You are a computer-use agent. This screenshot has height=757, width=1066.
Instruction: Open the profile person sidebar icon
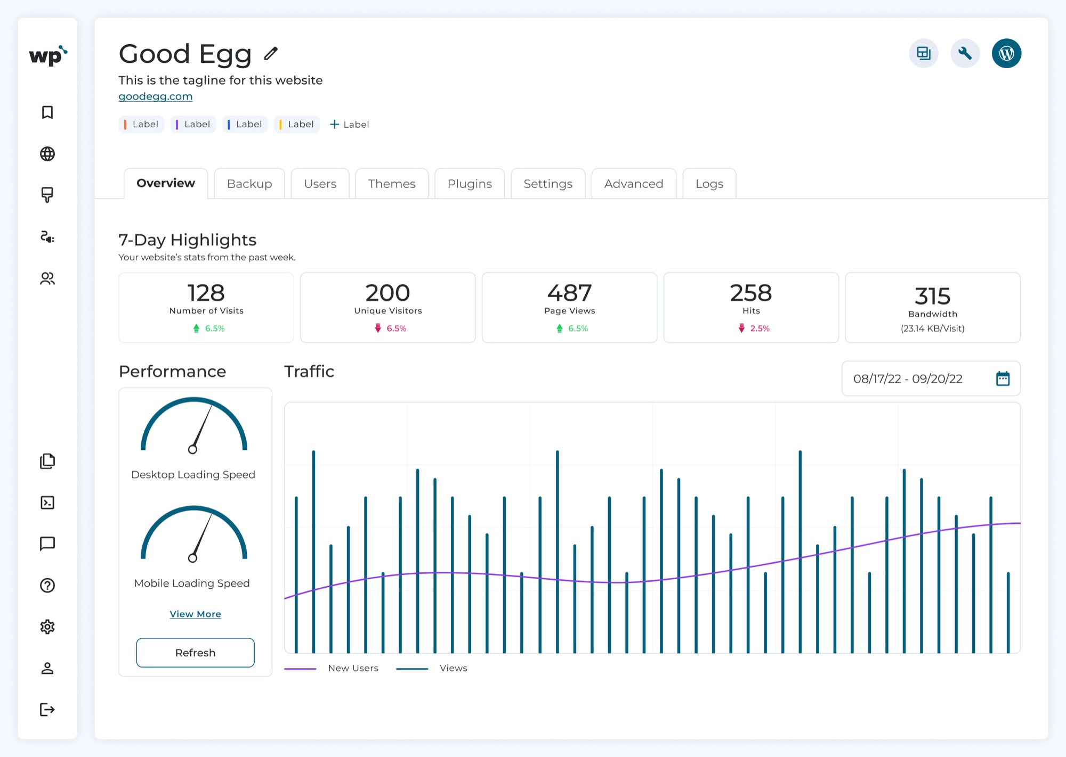pos(47,668)
